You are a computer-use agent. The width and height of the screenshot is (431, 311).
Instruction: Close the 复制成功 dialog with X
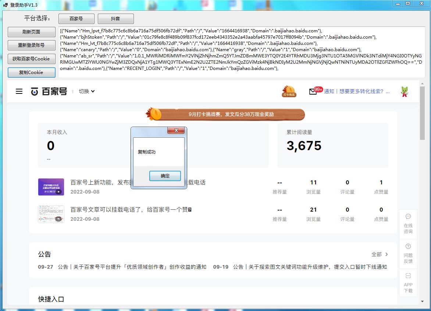tap(176, 130)
